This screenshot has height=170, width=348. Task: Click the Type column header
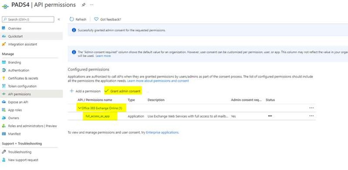coord(131,100)
